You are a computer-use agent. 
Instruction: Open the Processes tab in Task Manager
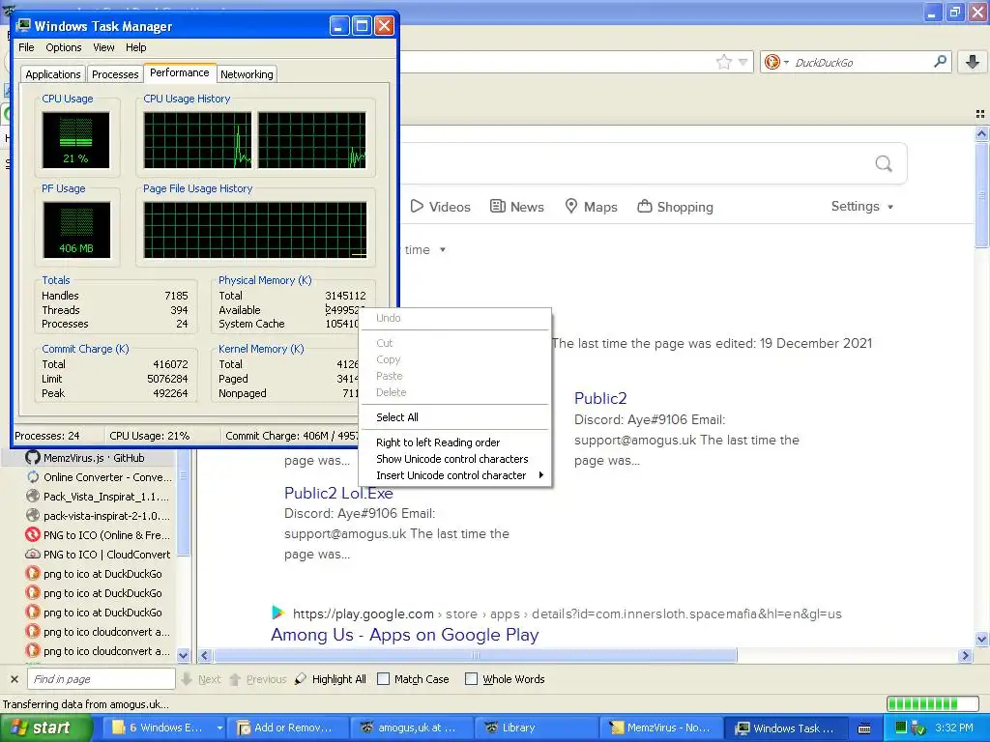(115, 74)
